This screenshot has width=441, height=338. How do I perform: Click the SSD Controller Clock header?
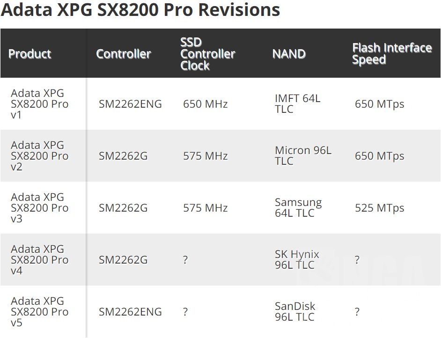pyautogui.click(x=208, y=54)
